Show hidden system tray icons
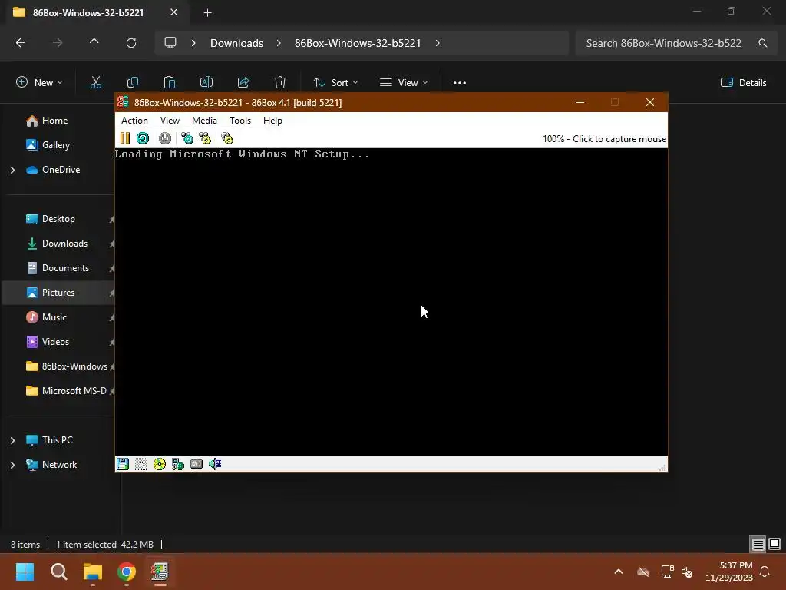The width and height of the screenshot is (786, 590). [x=619, y=572]
